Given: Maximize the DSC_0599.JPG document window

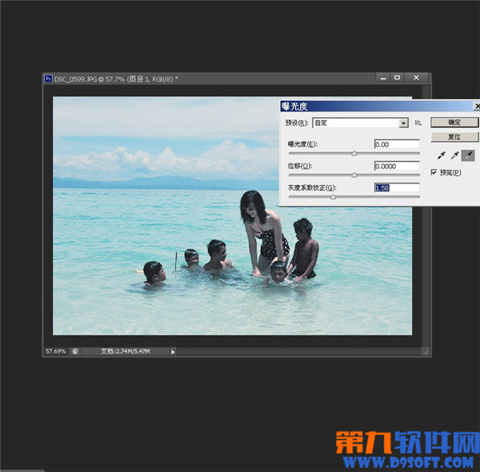Looking at the screenshot, I should pyautogui.click(x=397, y=78).
